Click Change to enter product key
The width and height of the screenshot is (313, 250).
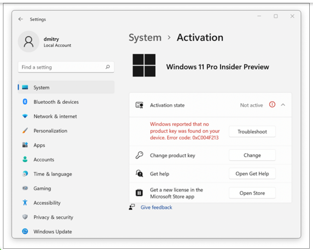pyautogui.click(x=252, y=155)
